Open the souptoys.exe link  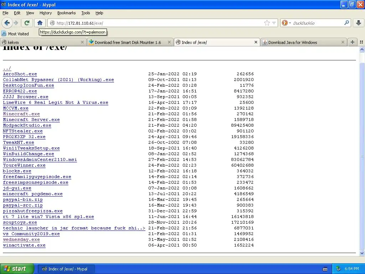pos(20,222)
